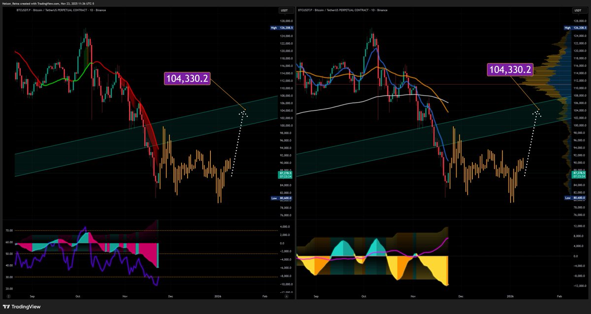Click the 87,278.5 current price tag, right chart

[579, 175]
